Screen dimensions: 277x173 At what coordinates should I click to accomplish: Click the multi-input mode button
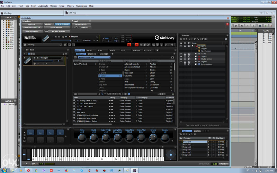[32, 31]
